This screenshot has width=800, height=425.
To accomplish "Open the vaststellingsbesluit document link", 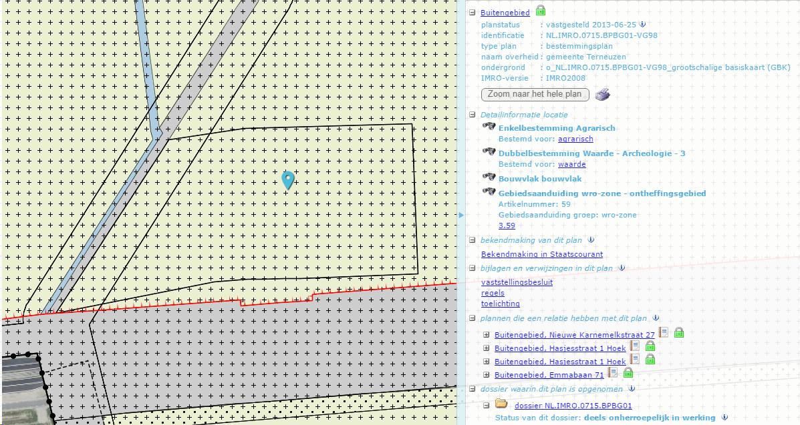I will pyautogui.click(x=517, y=282).
